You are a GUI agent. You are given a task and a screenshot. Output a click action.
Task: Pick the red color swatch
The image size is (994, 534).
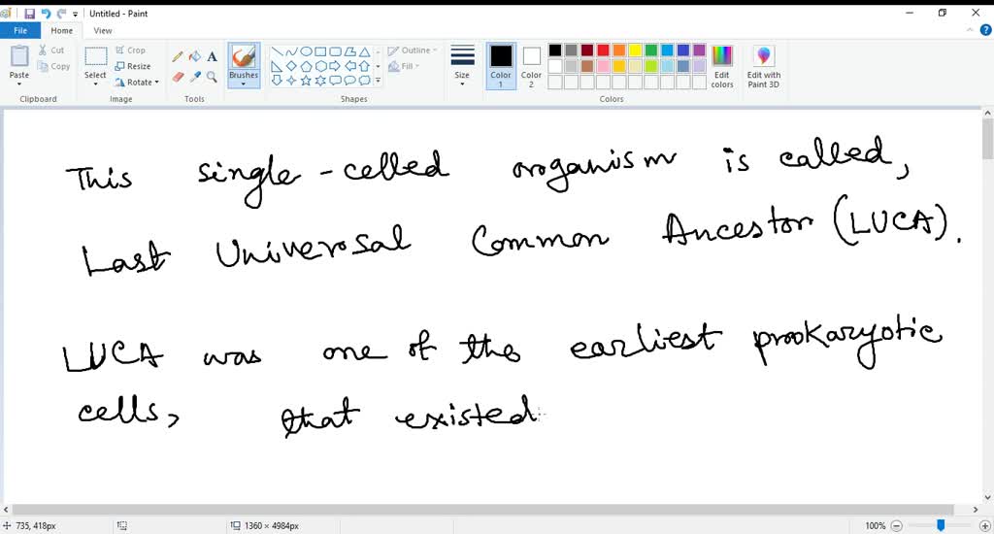click(603, 50)
